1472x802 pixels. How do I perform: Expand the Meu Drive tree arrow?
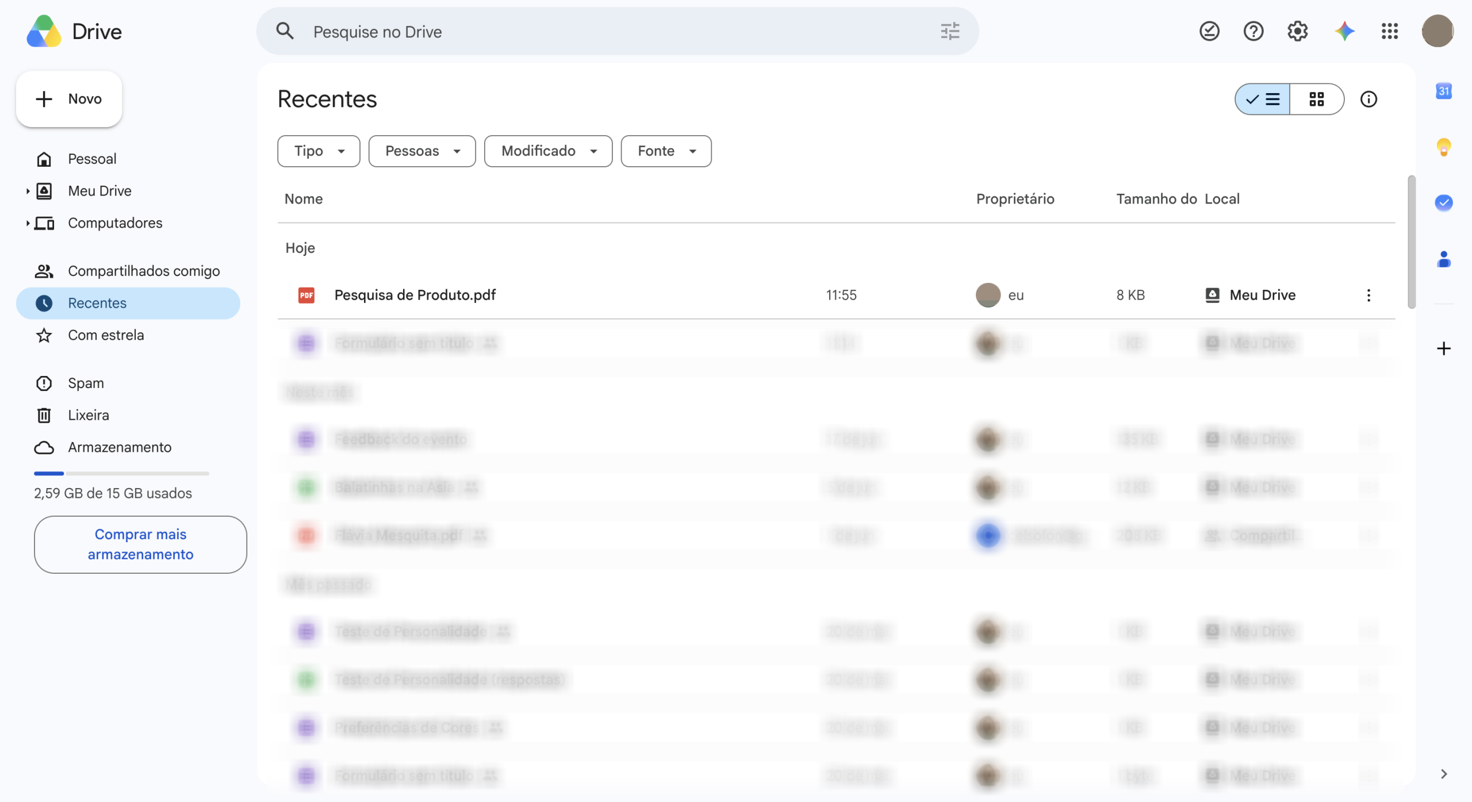pyautogui.click(x=27, y=191)
